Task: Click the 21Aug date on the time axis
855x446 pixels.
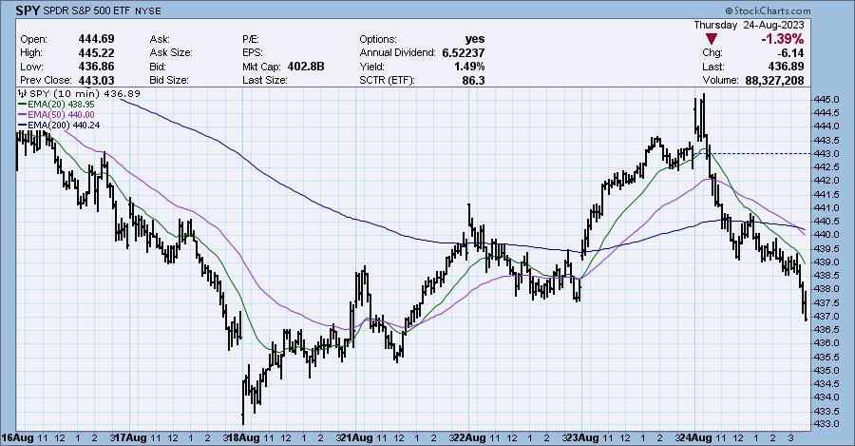Action: pos(357,437)
